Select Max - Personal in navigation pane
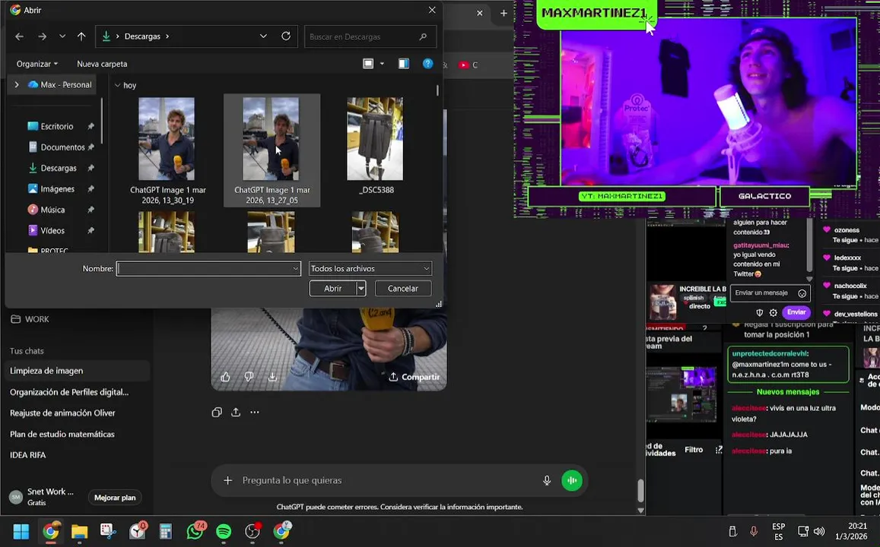Screen dimensions: 880x547 pyautogui.click(x=60, y=84)
